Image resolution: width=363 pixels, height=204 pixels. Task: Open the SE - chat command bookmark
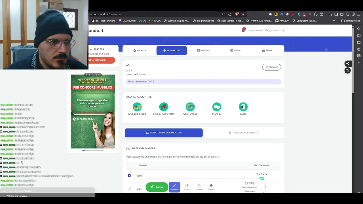pyautogui.click(x=104, y=21)
